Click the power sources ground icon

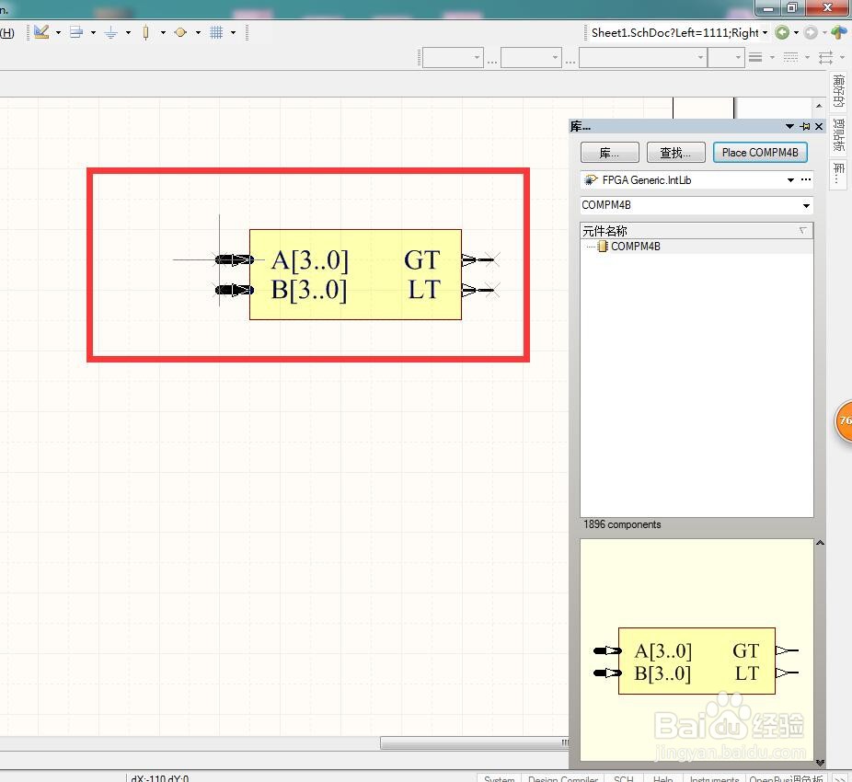pos(110,32)
